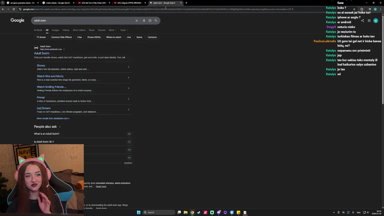Click the chevron on the Primal row
Screen dimensions: 384x216
tap(128, 99)
